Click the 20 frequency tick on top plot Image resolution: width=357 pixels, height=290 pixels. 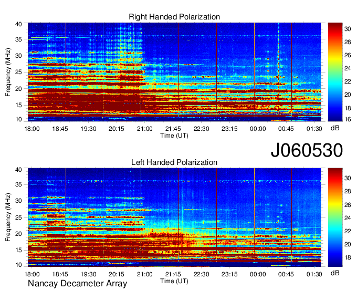[x=18, y=89]
